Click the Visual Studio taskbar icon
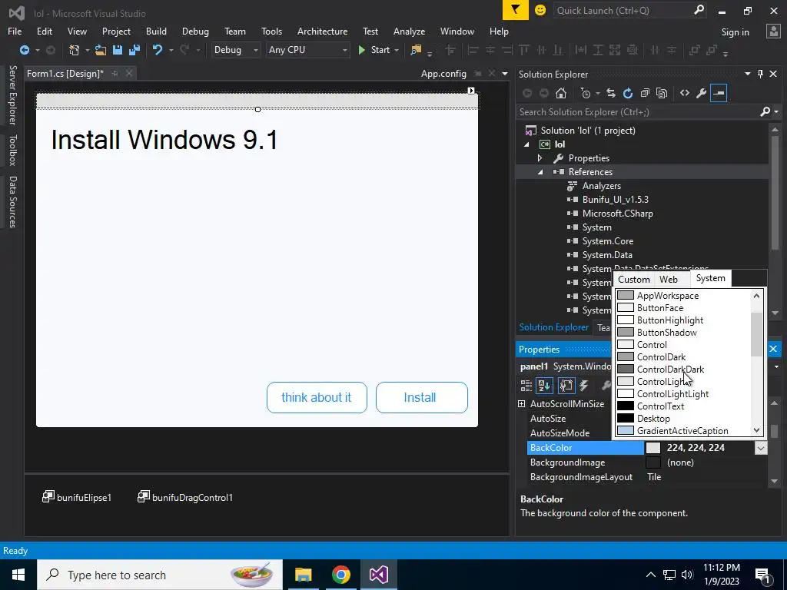 pyautogui.click(x=378, y=575)
